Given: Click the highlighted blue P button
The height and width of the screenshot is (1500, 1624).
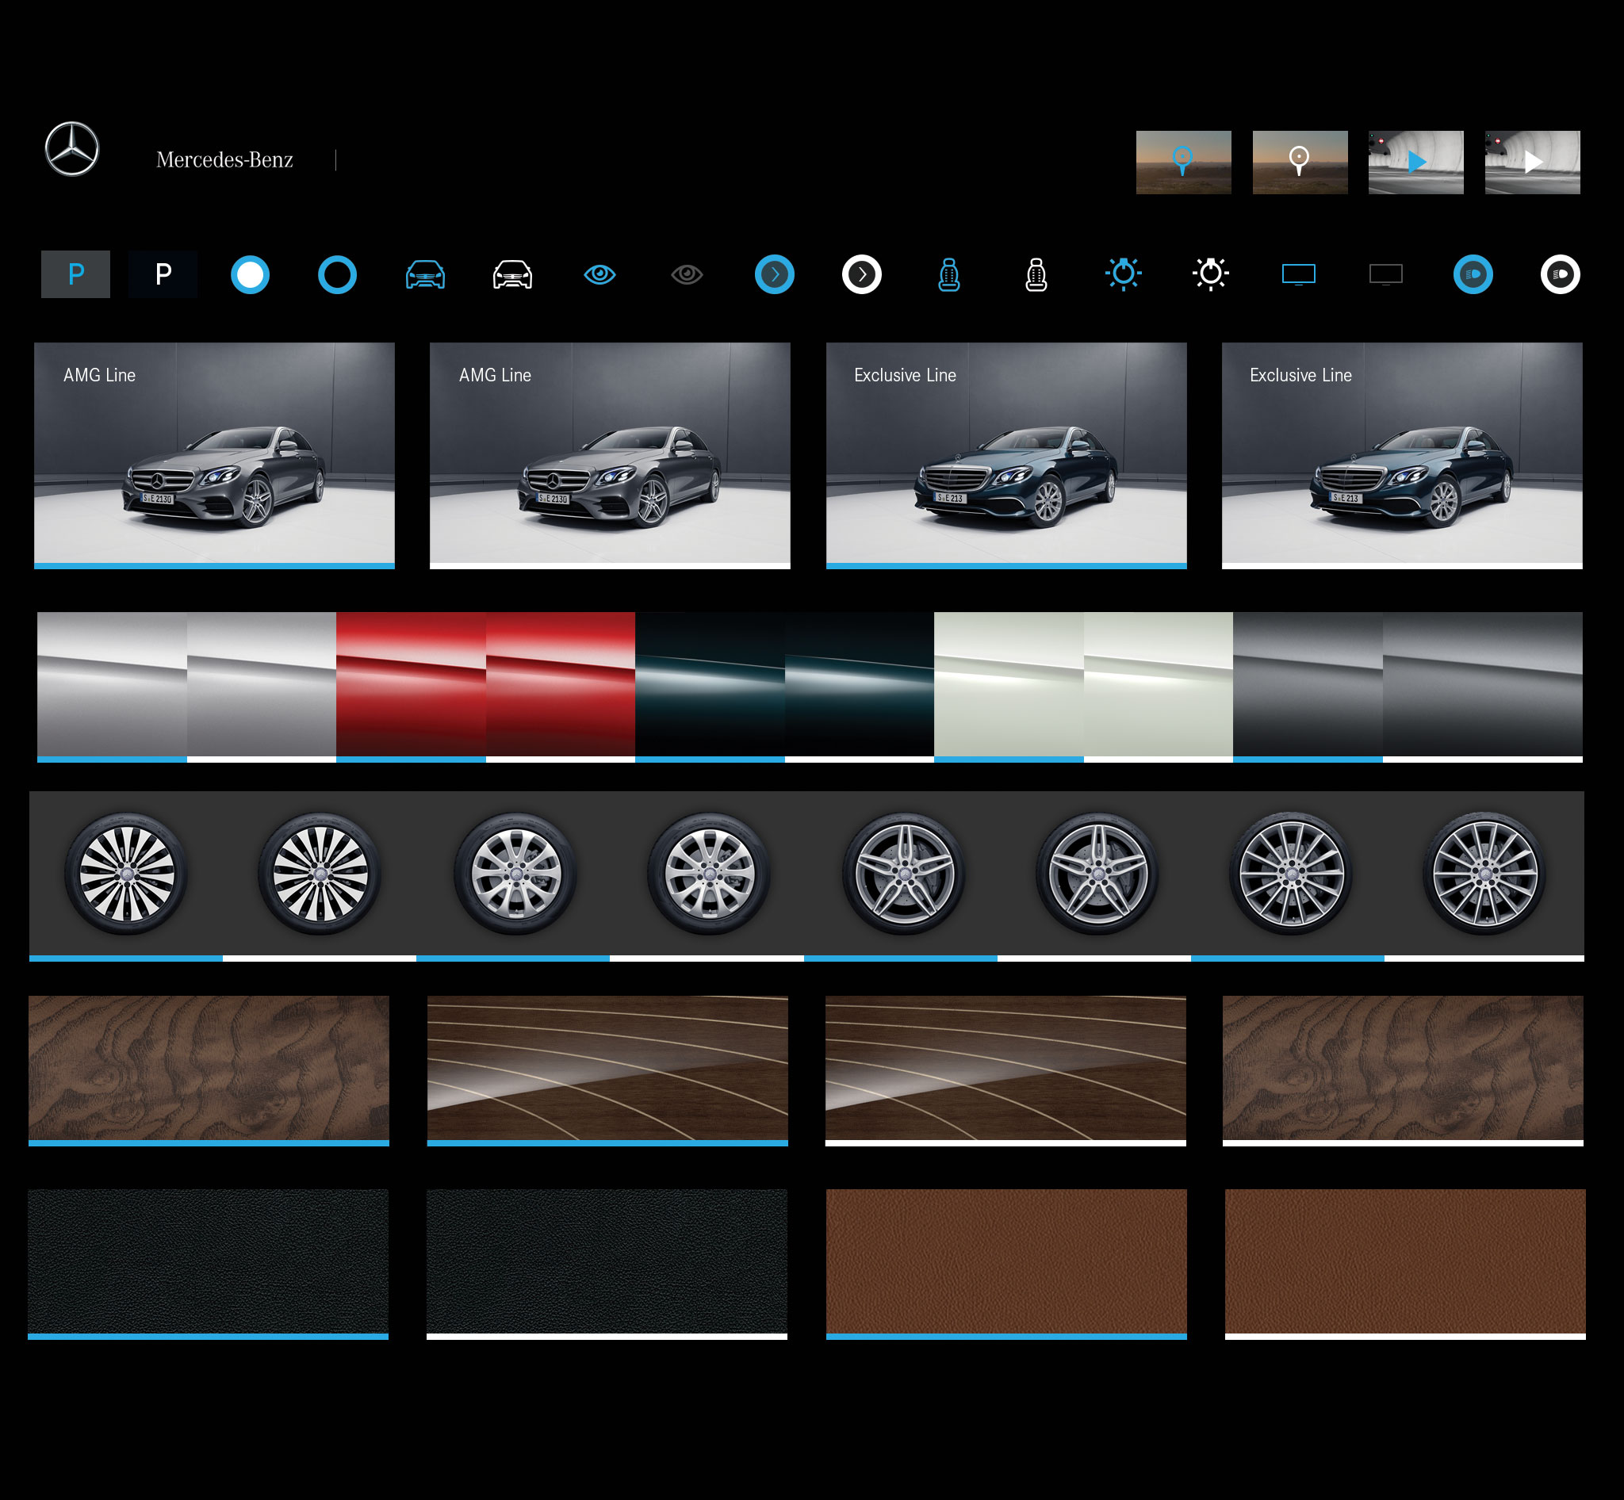Looking at the screenshot, I should tap(75, 274).
